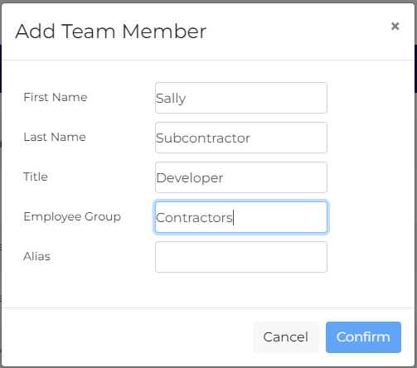
Task: Select the Title input box
Action: 241,177
